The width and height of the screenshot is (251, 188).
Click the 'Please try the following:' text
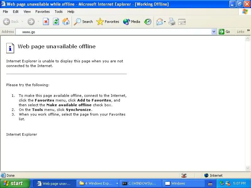click(x=28, y=85)
